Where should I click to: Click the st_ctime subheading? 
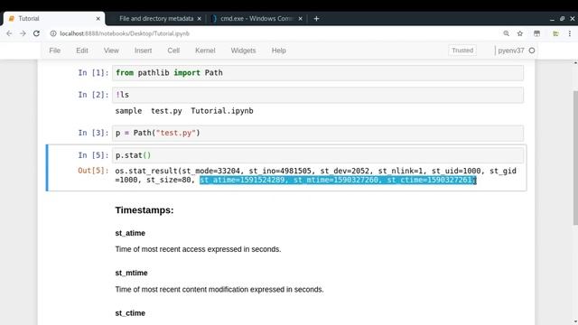pyautogui.click(x=130, y=313)
